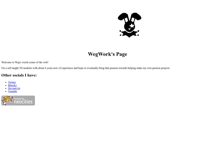Click the 'neocities' wordmark in the badge
The width and height of the screenshot is (215, 161).
[23, 102]
